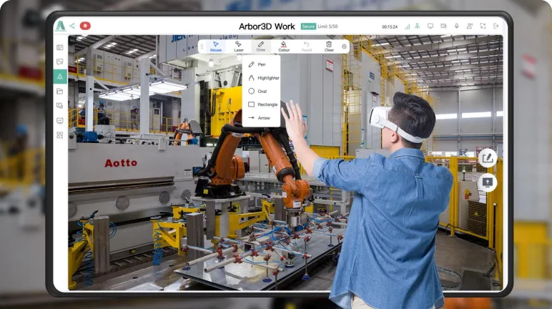The width and height of the screenshot is (552, 309).
Task: Open the Colour picker in toolbar
Action: [x=284, y=46]
